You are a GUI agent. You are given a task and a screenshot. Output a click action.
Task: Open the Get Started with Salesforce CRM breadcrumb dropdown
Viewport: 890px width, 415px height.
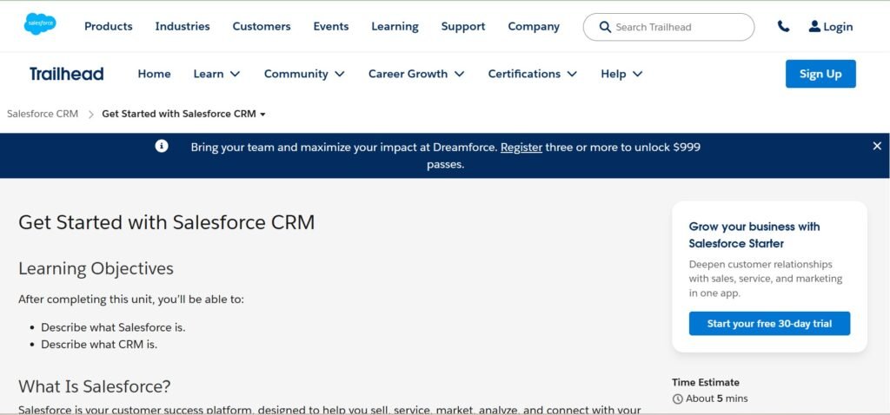(x=184, y=114)
